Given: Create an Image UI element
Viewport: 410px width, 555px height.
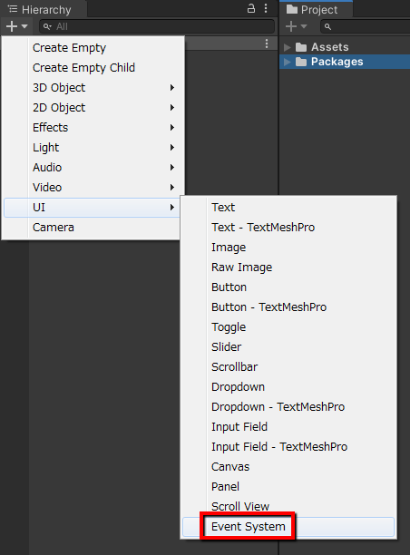Looking at the screenshot, I should 288,247.
